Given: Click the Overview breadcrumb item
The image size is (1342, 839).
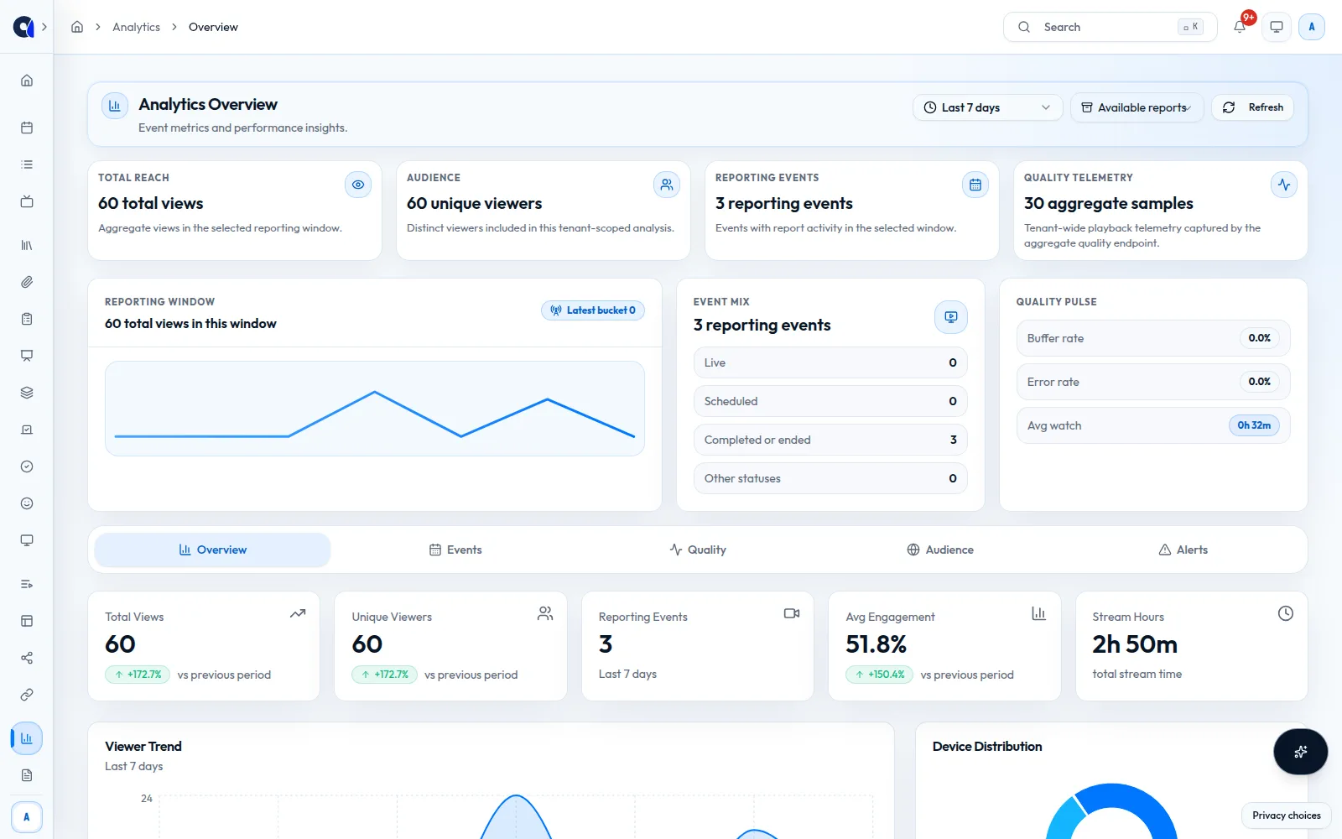Looking at the screenshot, I should [213, 27].
